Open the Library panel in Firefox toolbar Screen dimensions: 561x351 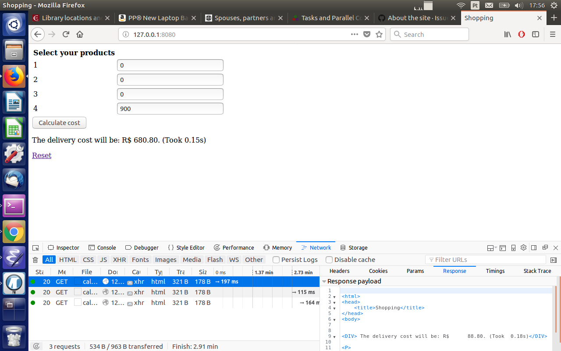507,34
